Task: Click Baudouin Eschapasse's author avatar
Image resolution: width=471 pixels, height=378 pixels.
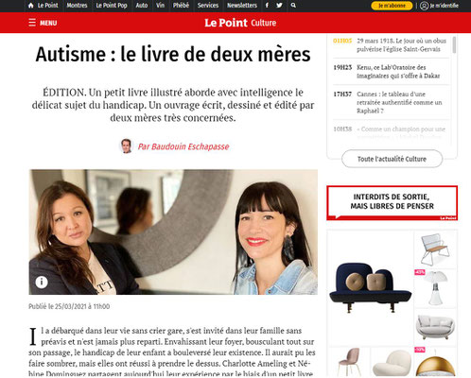Action: click(x=127, y=146)
